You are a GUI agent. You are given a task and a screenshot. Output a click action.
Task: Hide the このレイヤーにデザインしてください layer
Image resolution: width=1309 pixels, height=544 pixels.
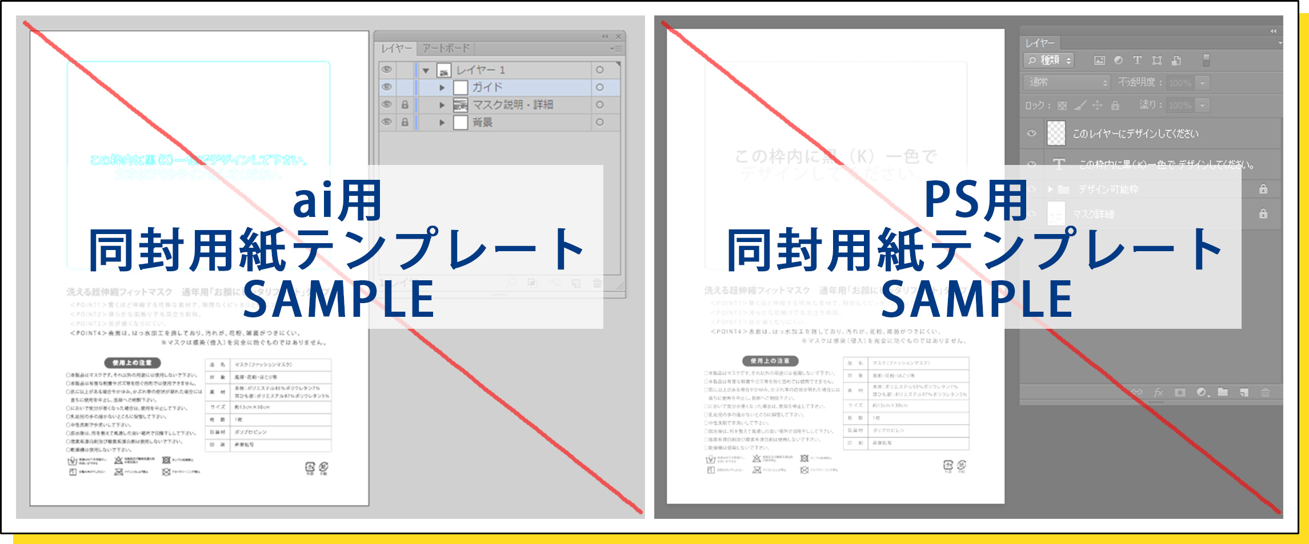click(x=1032, y=134)
